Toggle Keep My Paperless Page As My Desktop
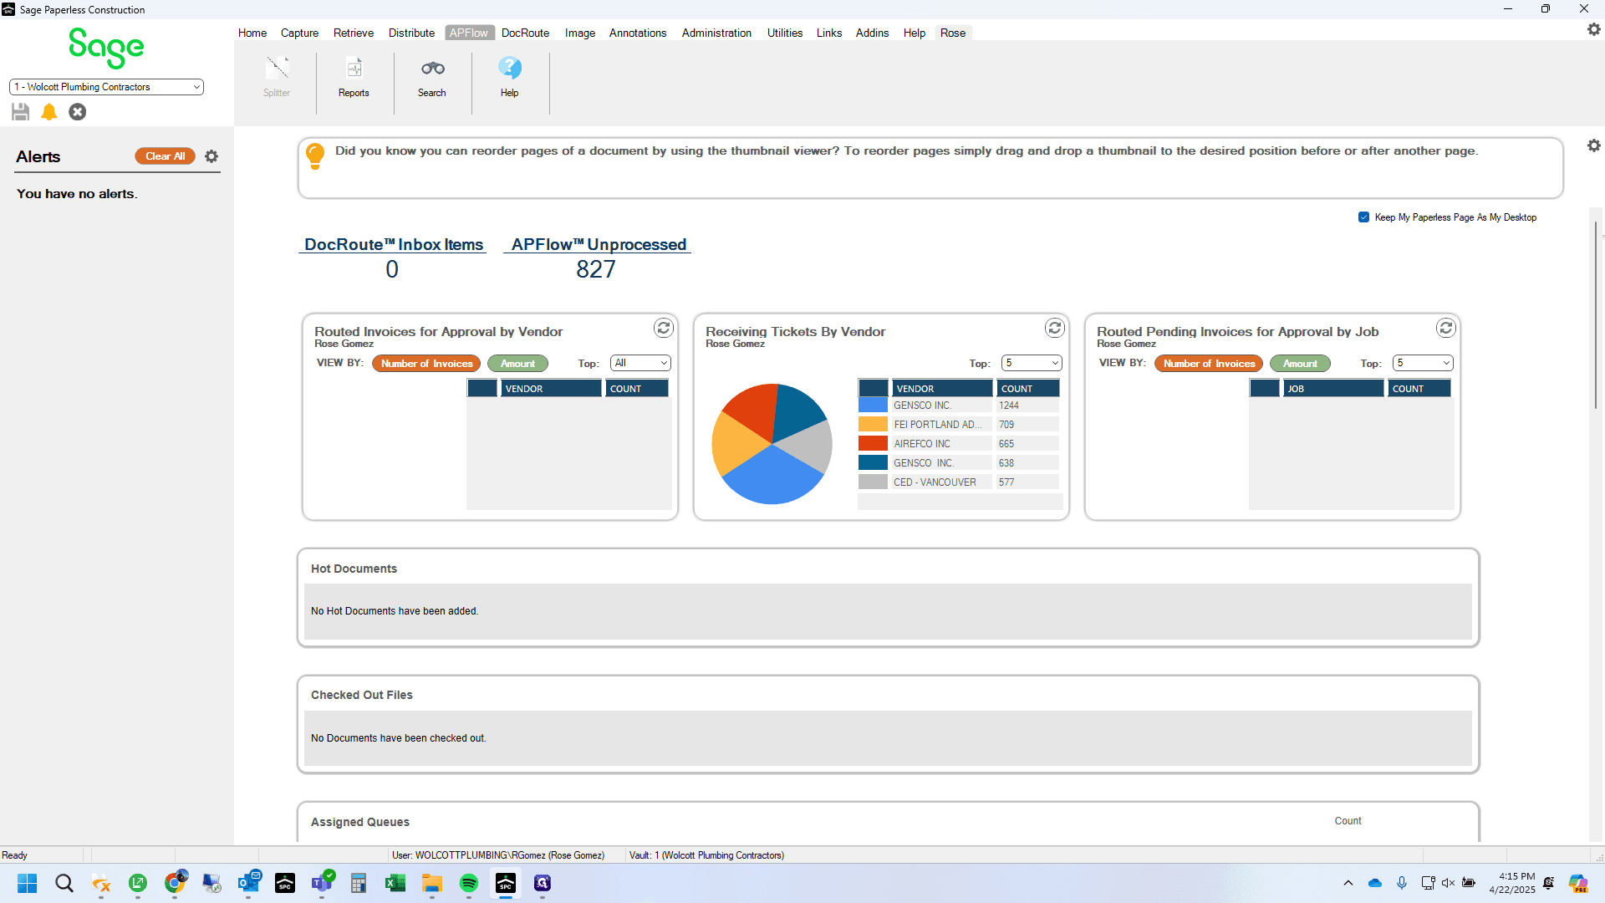The width and height of the screenshot is (1605, 903). pyautogui.click(x=1364, y=217)
